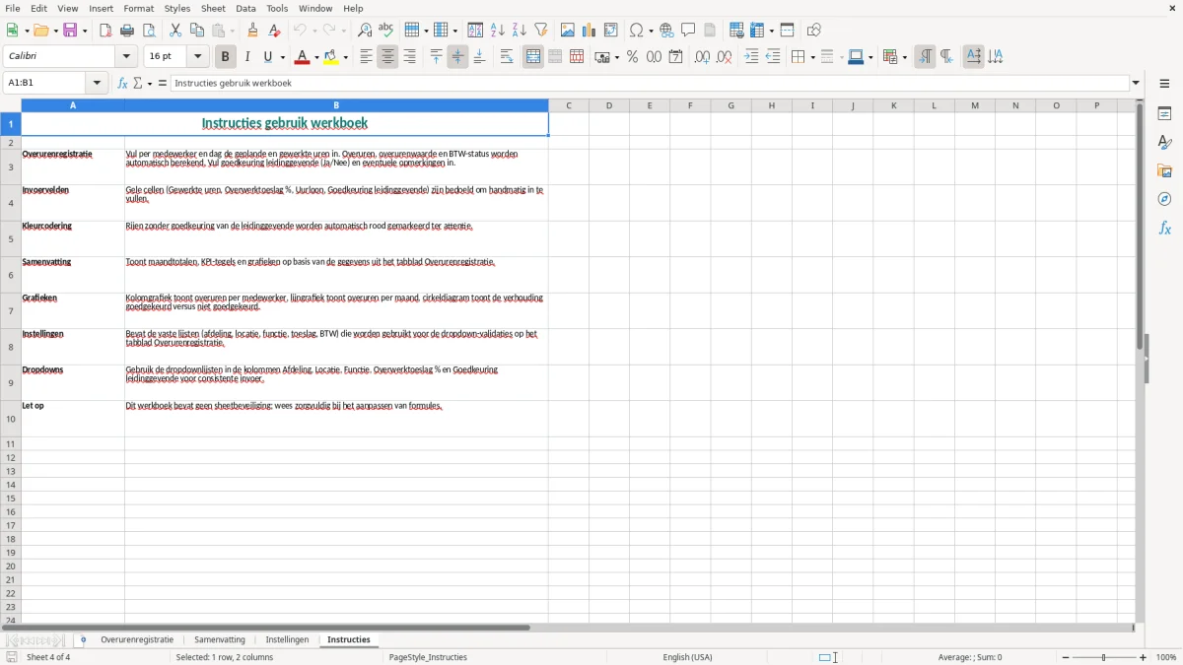Open the background color dropdown arrow

[x=346, y=57]
